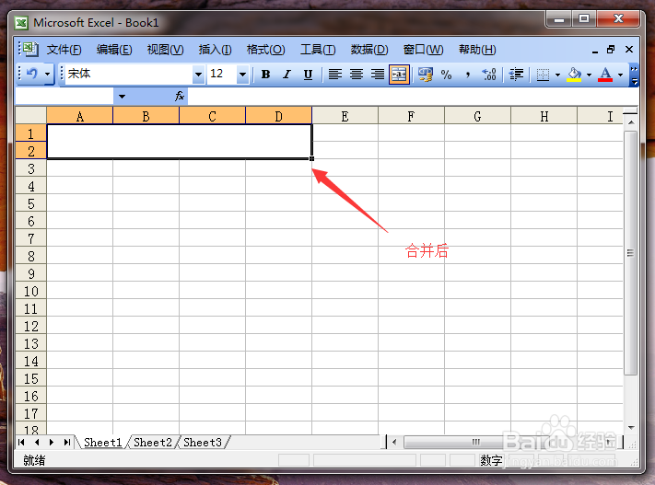Close the workbook via menu bar X
The image size is (655, 485).
click(x=629, y=50)
